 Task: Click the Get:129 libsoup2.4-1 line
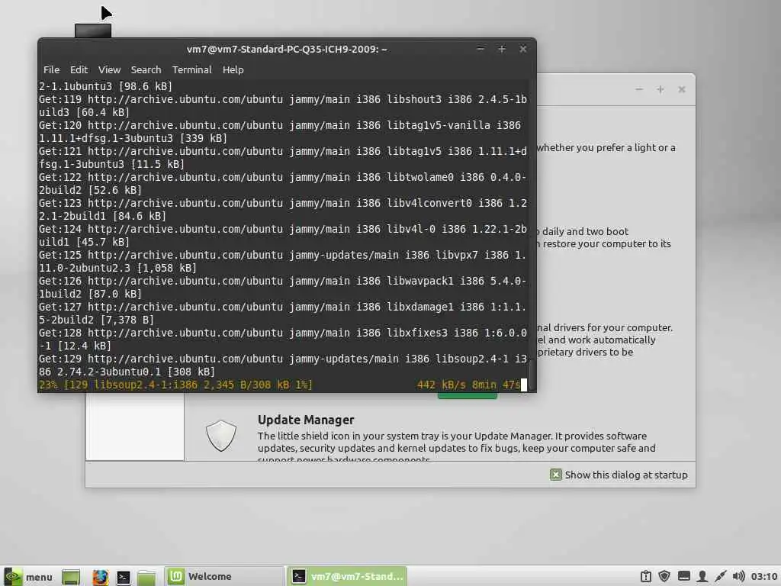283,365
